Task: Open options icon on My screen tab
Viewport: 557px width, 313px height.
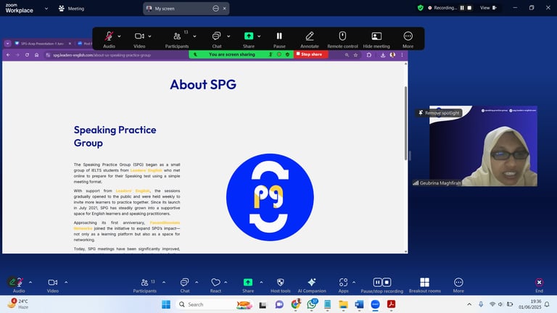Action: pyautogui.click(x=215, y=9)
